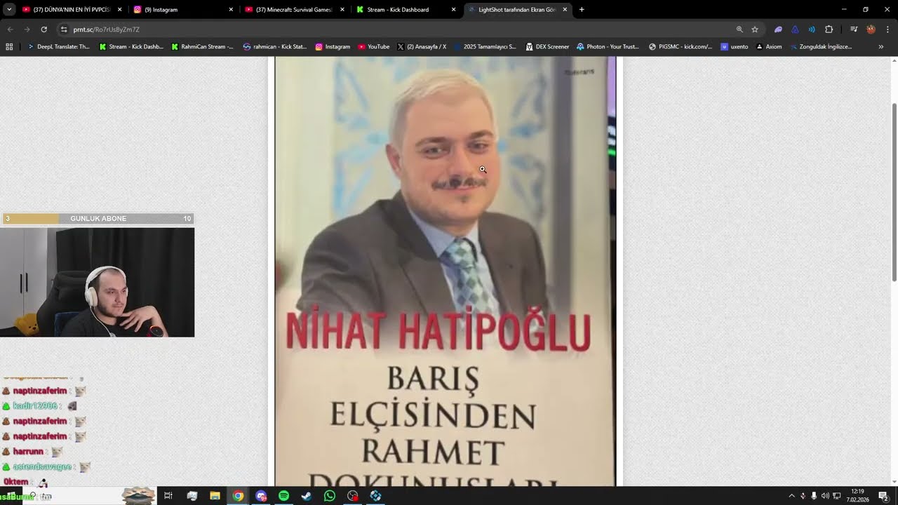898x505 pixels.
Task: Click the Nihat Hatipoğlu book cover image
Action: (445, 271)
